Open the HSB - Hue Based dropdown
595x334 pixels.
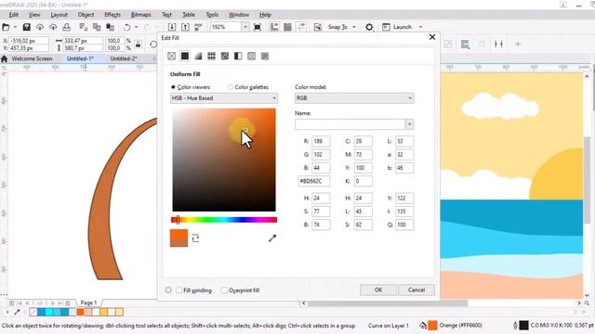pos(224,98)
